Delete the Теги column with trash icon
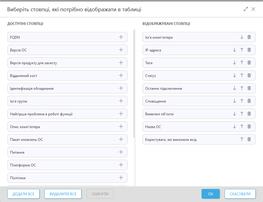 coord(249,63)
